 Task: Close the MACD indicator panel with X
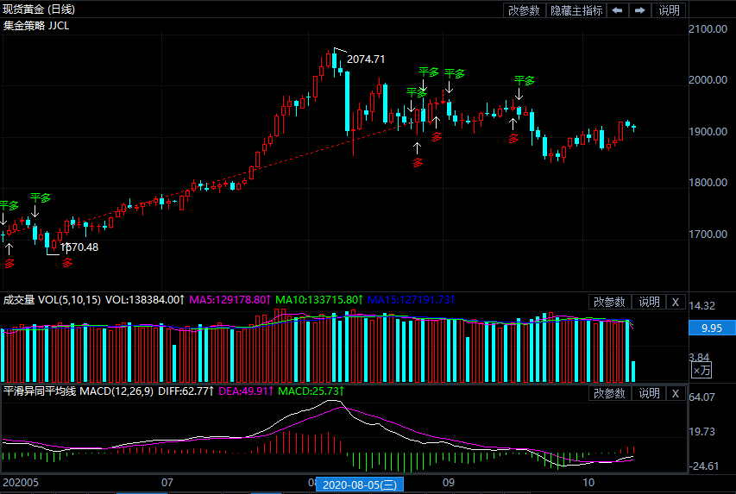(x=676, y=393)
